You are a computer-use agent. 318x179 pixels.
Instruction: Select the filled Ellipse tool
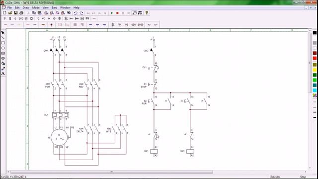(x=3, y=58)
